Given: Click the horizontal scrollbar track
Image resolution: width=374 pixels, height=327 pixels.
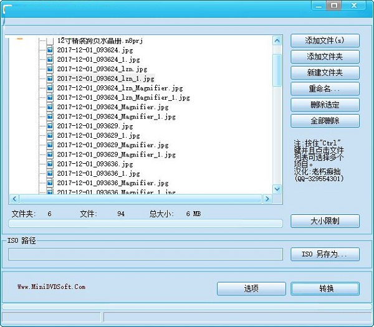Looking at the screenshot, I should coord(141,199).
